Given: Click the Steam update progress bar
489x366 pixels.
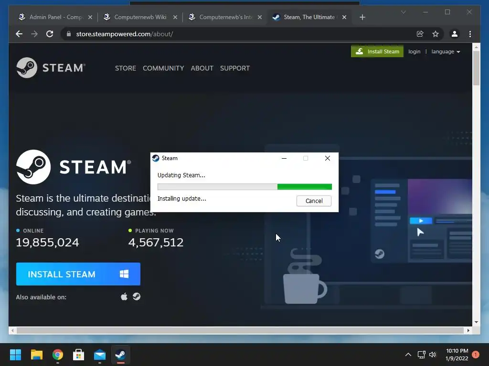Looking at the screenshot, I should (244, 187).
